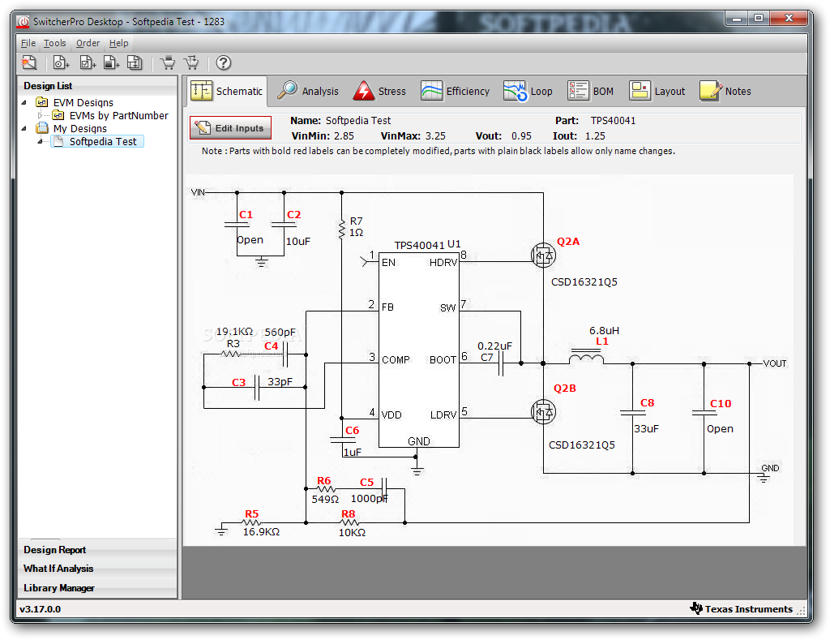830x640 pixels.
Task: Click the cart with download arrow icon
Action: click(191, 62)
